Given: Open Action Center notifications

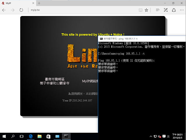Looking at the screenshot, I should [x=164, y=136].
